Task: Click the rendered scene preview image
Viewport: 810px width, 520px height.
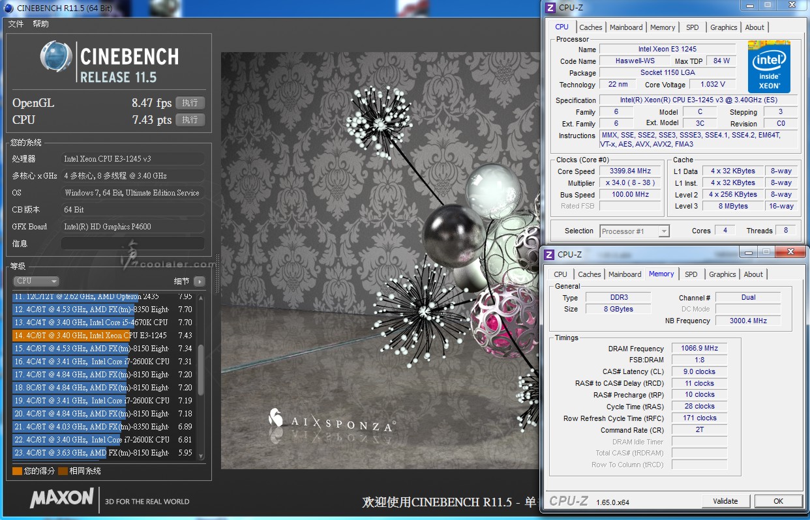Action: click(x=381, y=261)
